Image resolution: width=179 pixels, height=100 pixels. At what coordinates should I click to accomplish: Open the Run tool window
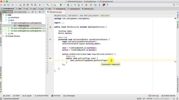click(x=7, y=96)
